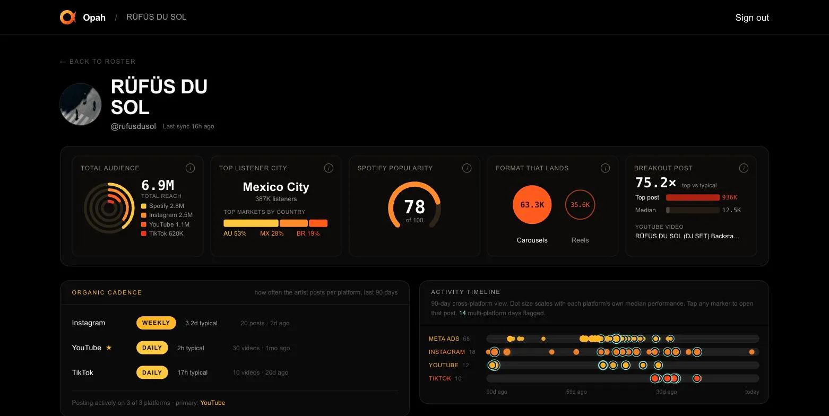Click the 20 posts · 2d ago text
The image size is (829, 416).
265,323
